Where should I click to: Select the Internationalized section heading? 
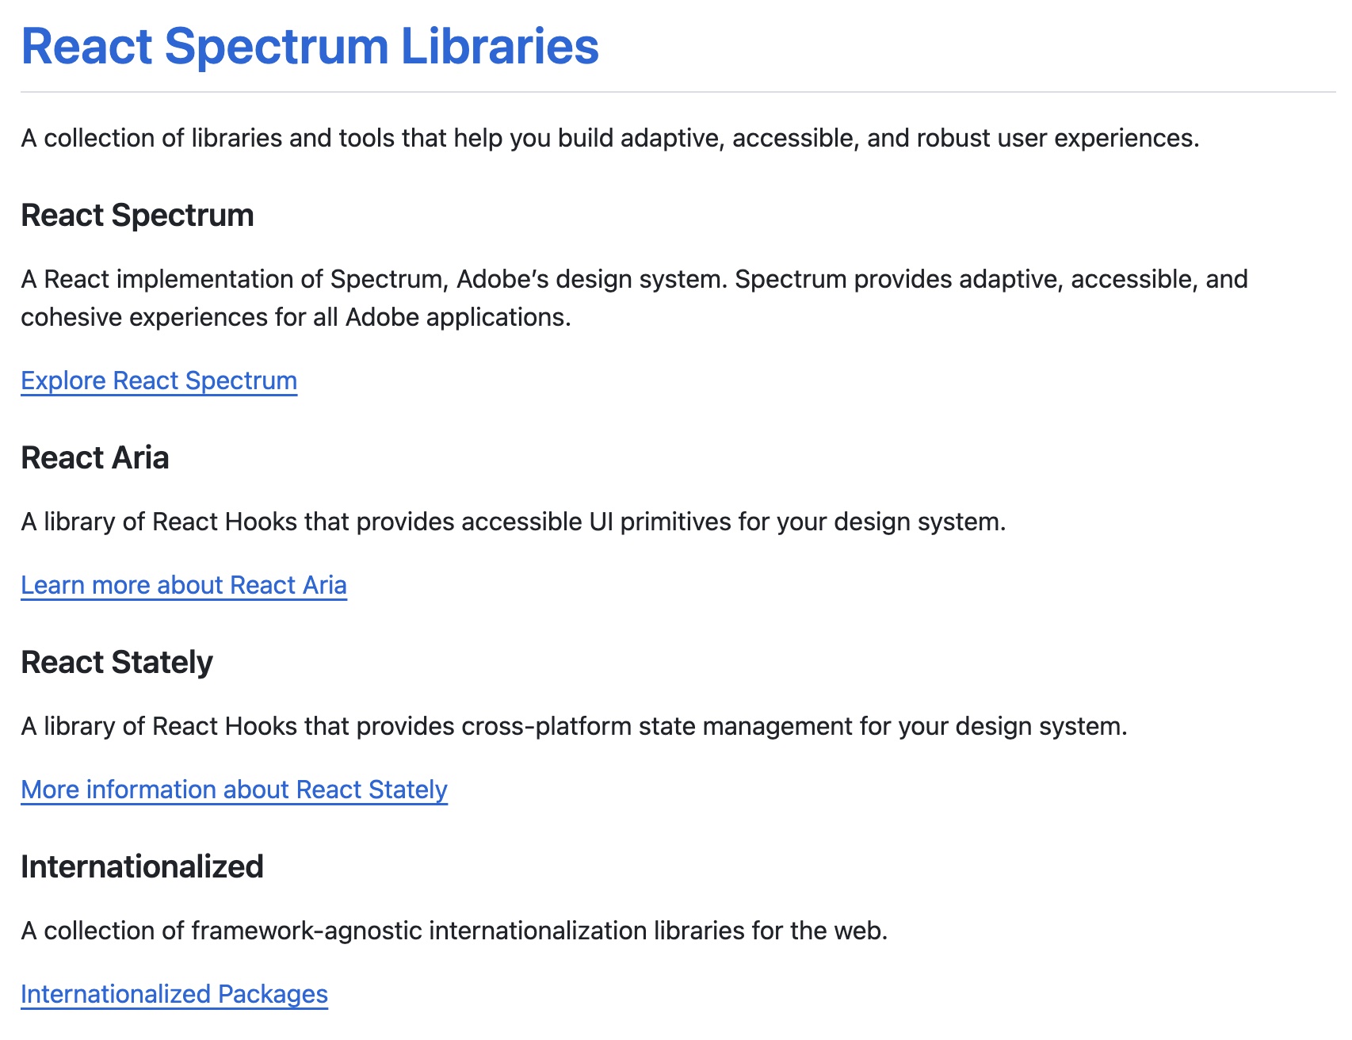coord(143,867)
